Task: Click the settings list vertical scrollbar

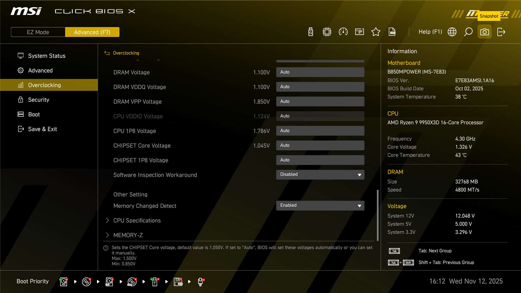Action: 377,215
